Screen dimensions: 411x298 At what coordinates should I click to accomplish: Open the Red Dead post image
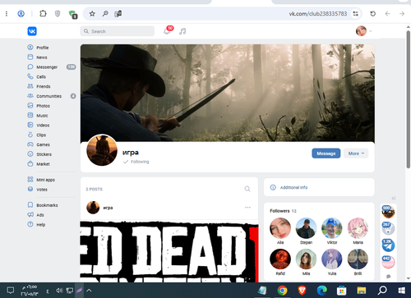point(169,252)
